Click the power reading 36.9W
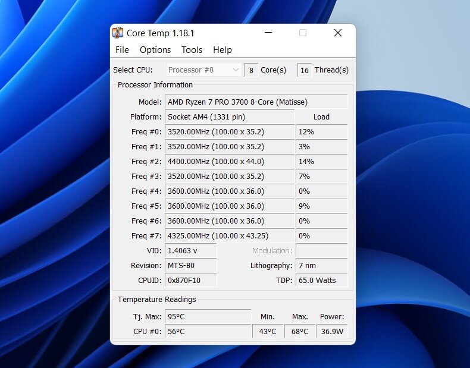470x368 pixels. (x=332, y=332)
